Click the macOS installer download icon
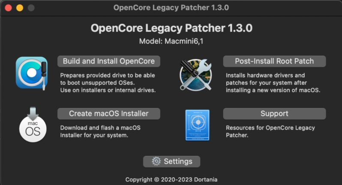The width and height of the screenshot is (342, 185). point(33,125)
